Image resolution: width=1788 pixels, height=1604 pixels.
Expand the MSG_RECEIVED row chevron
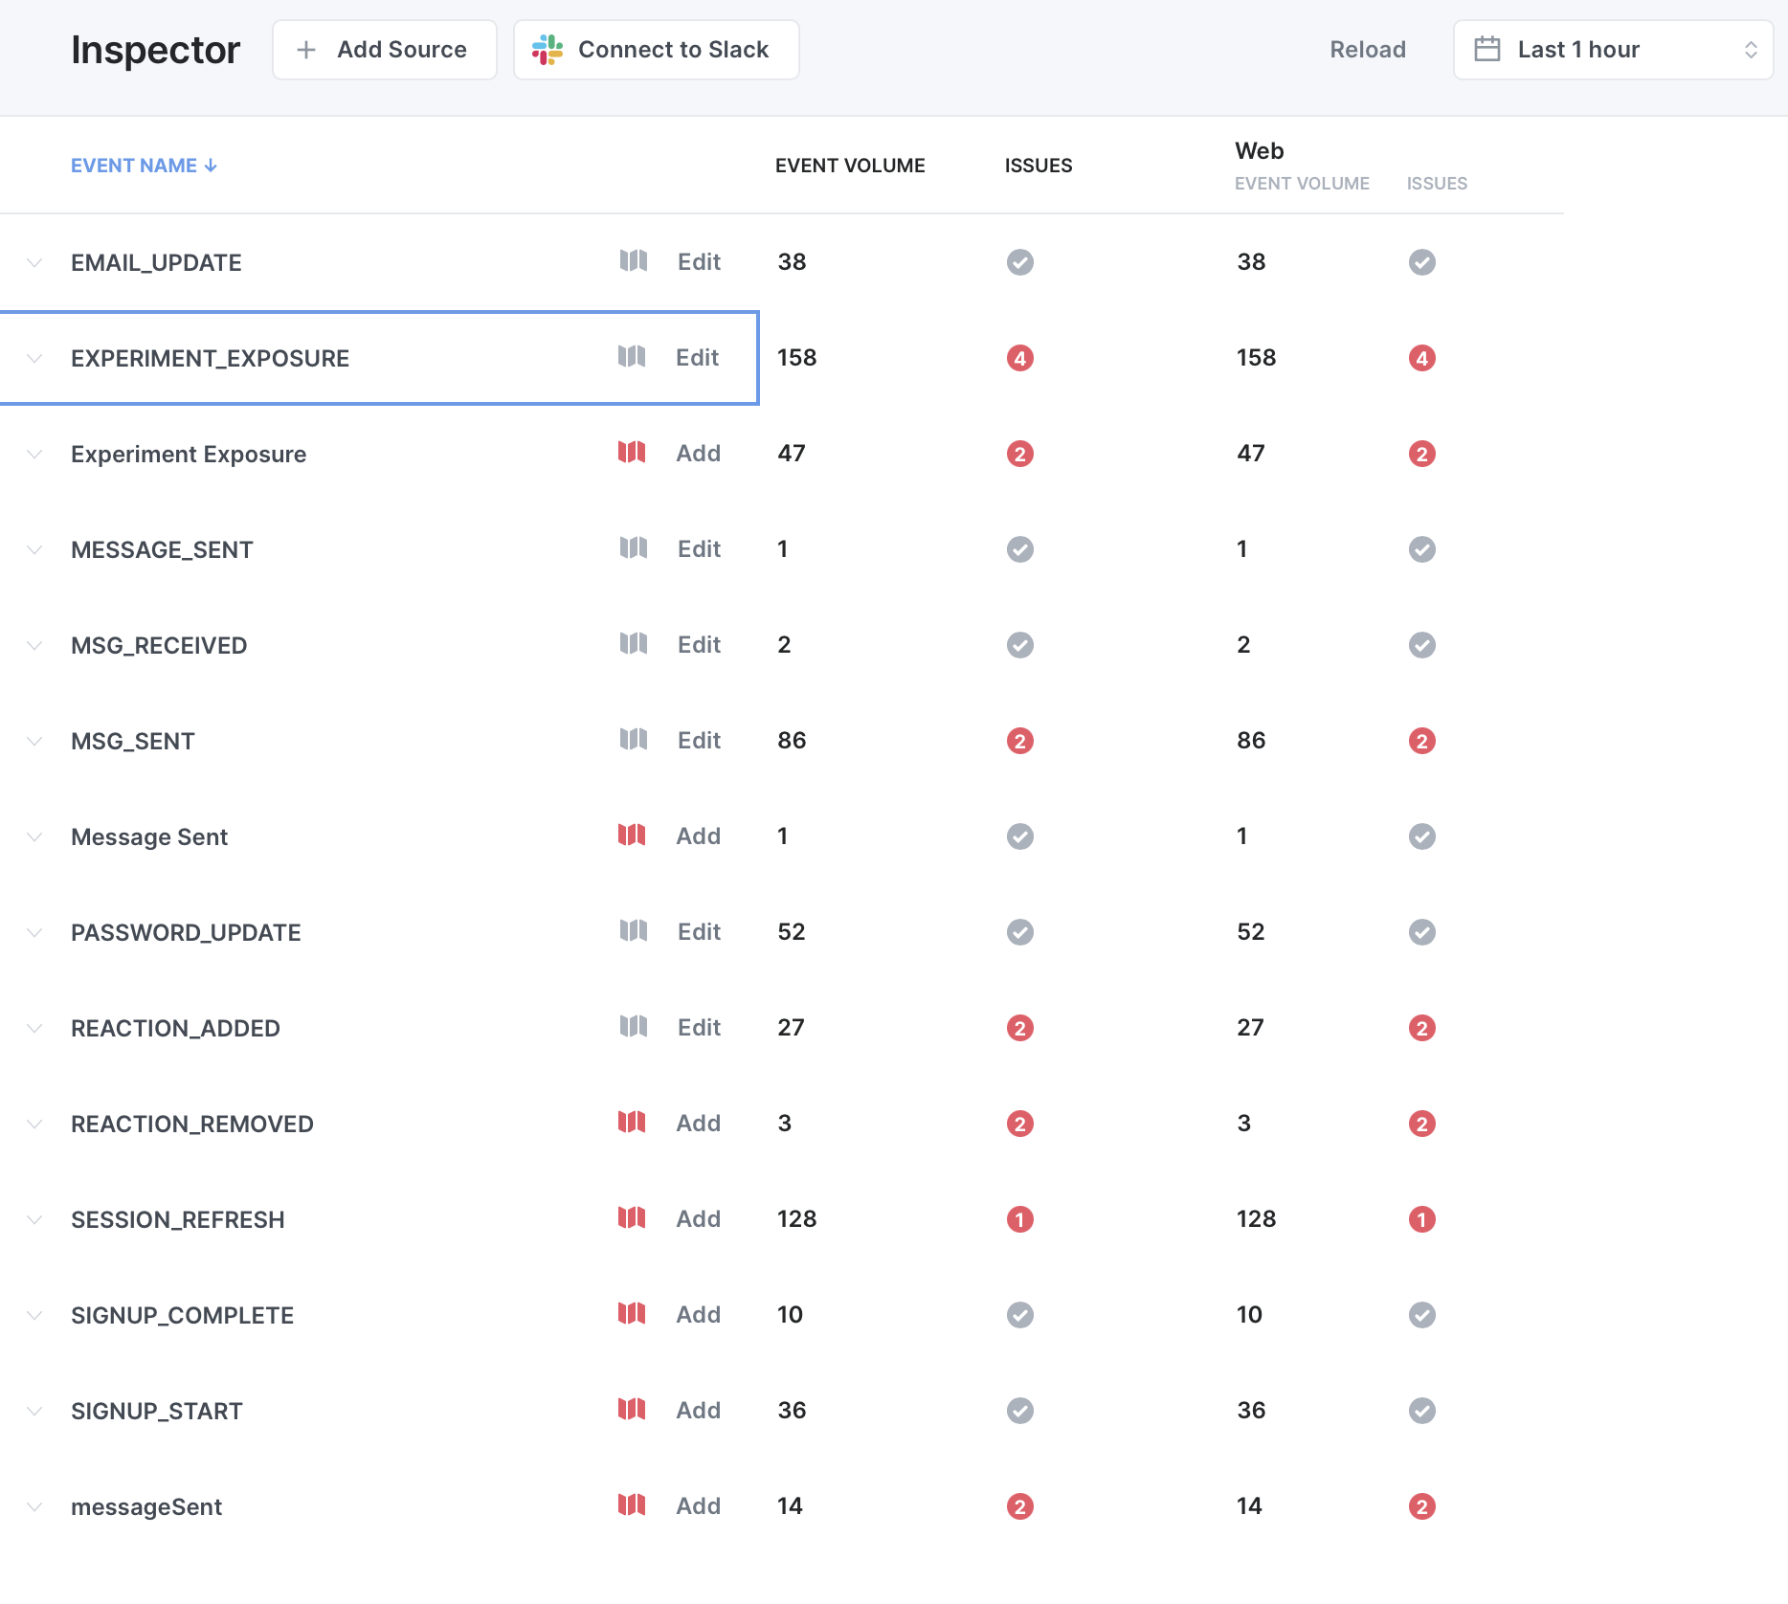[x=34, y=645]
